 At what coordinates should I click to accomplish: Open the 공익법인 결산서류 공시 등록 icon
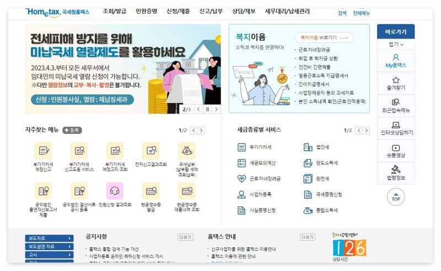tap(79, 191)
